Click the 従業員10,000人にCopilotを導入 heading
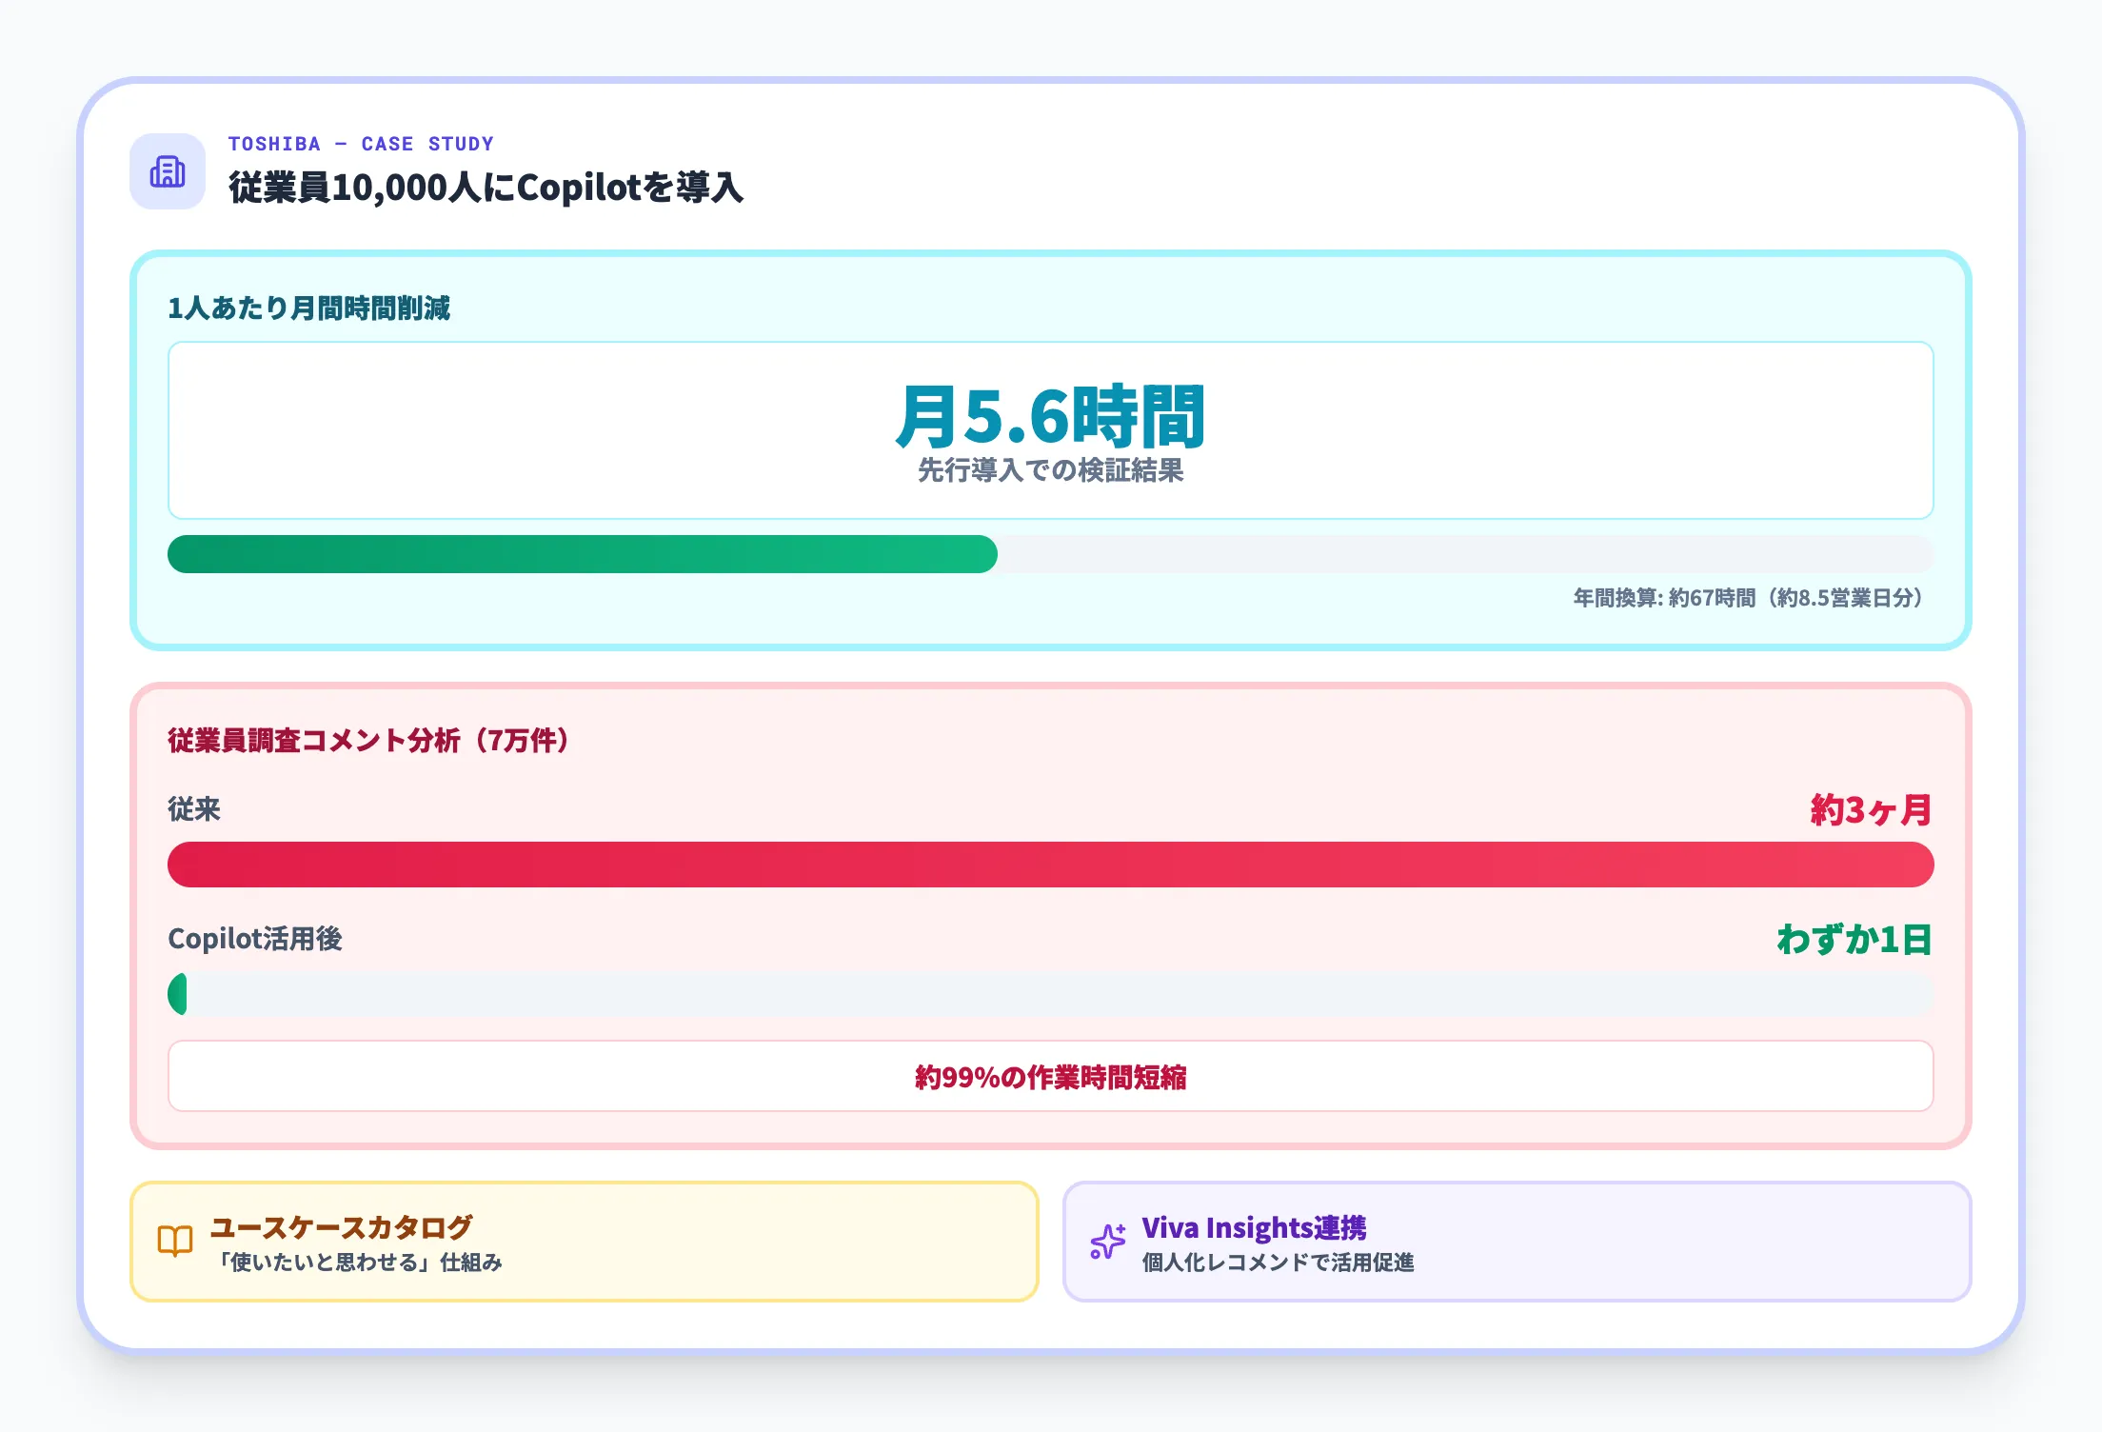The height and width of the screenshot is (1432, 2102). (486, 188)
